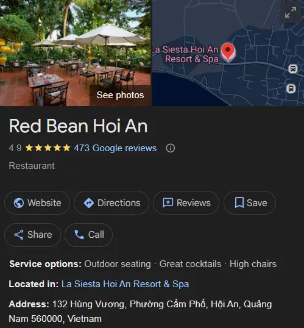Expand the map to full view
The width and height of the screenshot is (304, 328).
click(291, 12)
